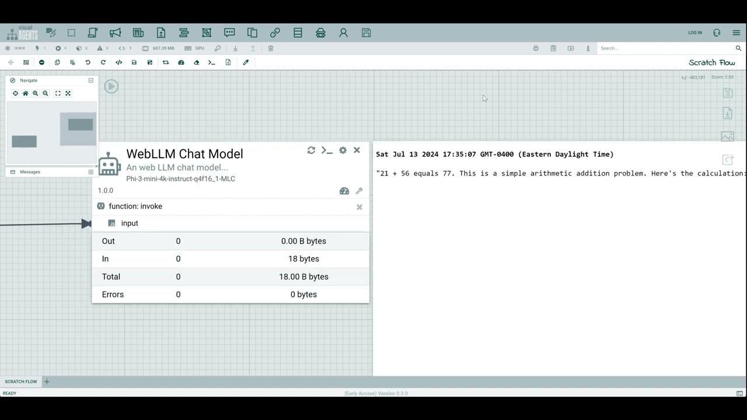Click the gauge icon on WebLLM node
747x420 pixels.
point(344,191)
